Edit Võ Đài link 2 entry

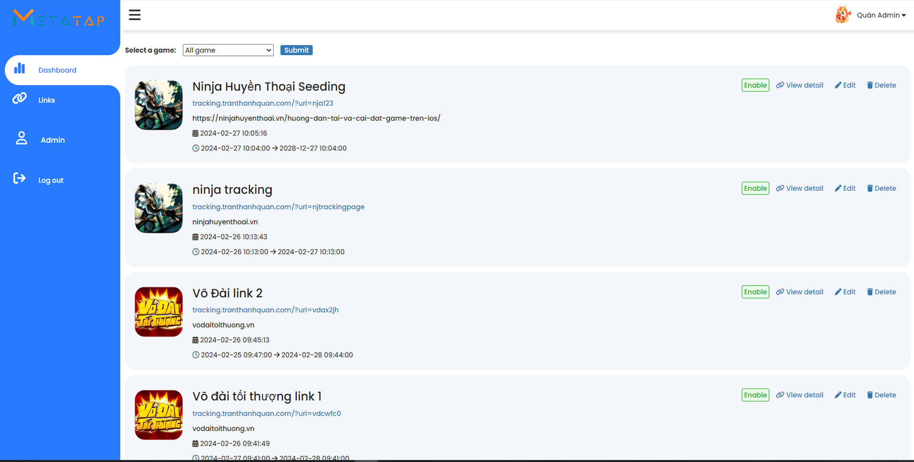click(x=845, y=292)
